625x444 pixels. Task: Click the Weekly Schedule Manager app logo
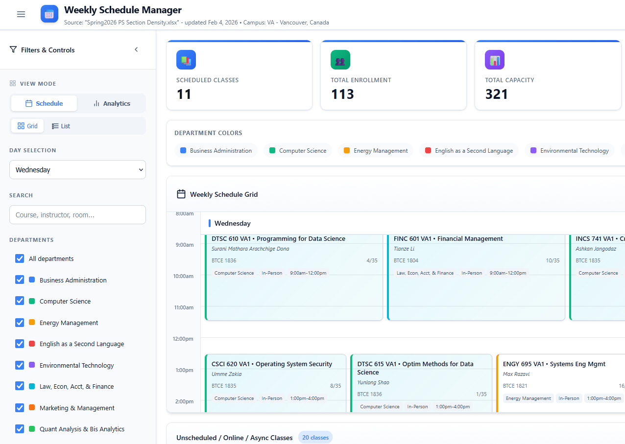pos(49,14)
